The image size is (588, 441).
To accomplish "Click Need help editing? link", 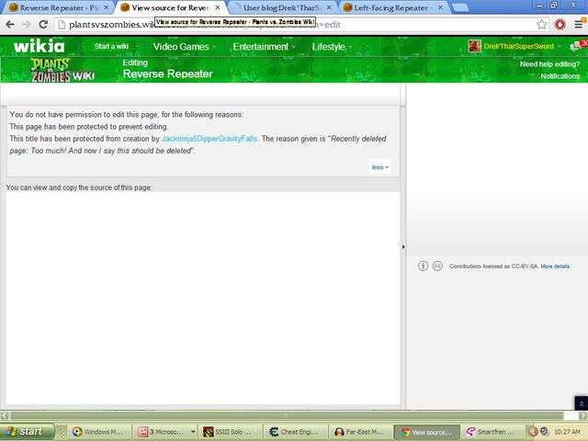I will coord(549,64).
